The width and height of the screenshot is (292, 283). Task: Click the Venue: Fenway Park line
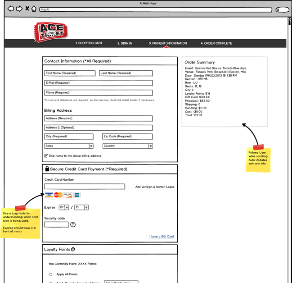coord(216,72)
